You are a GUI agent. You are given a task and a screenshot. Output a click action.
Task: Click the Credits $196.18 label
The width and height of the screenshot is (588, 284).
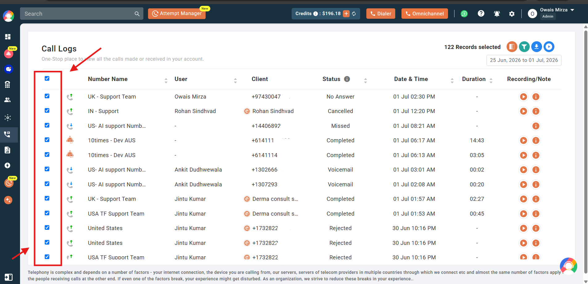(318, 14)
